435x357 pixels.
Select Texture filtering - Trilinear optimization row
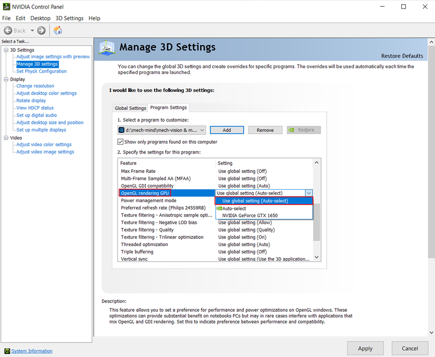(x=216, y=237)
